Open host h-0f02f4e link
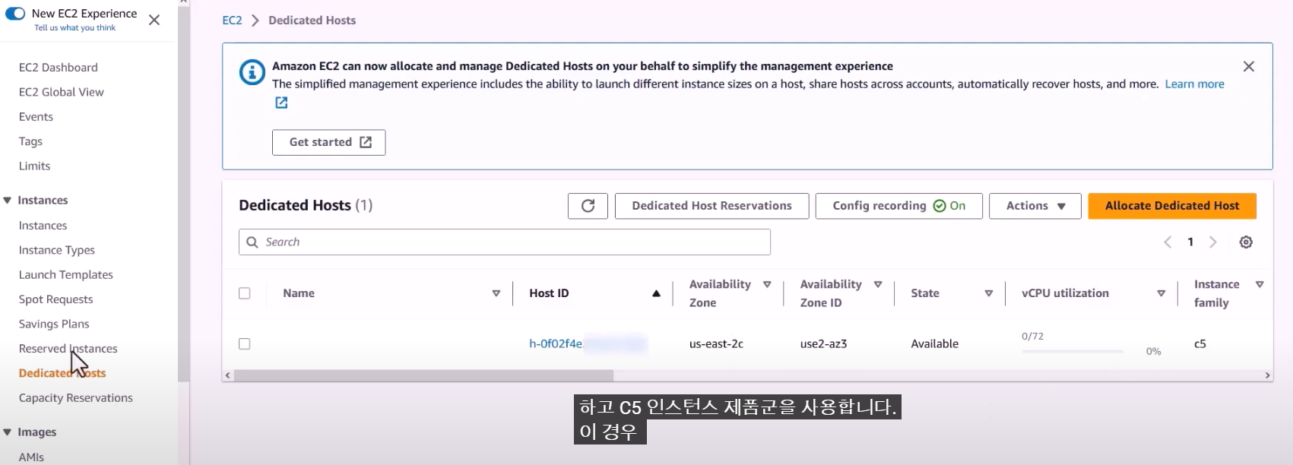 pos(588,344)
